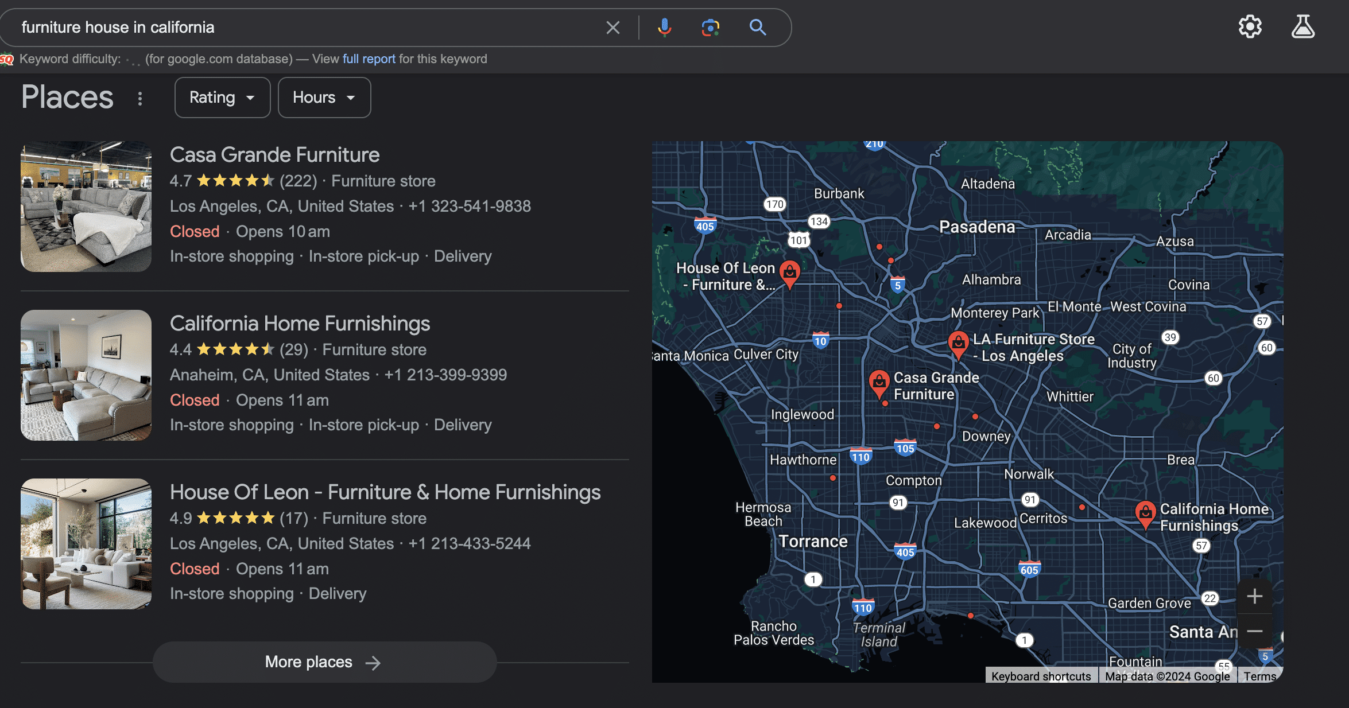Image resolution: width=1349 pixels, height=708 pixels.
Task: Click the Torrance label on the map
Action: pyautogui.click(x=813, y=541)
